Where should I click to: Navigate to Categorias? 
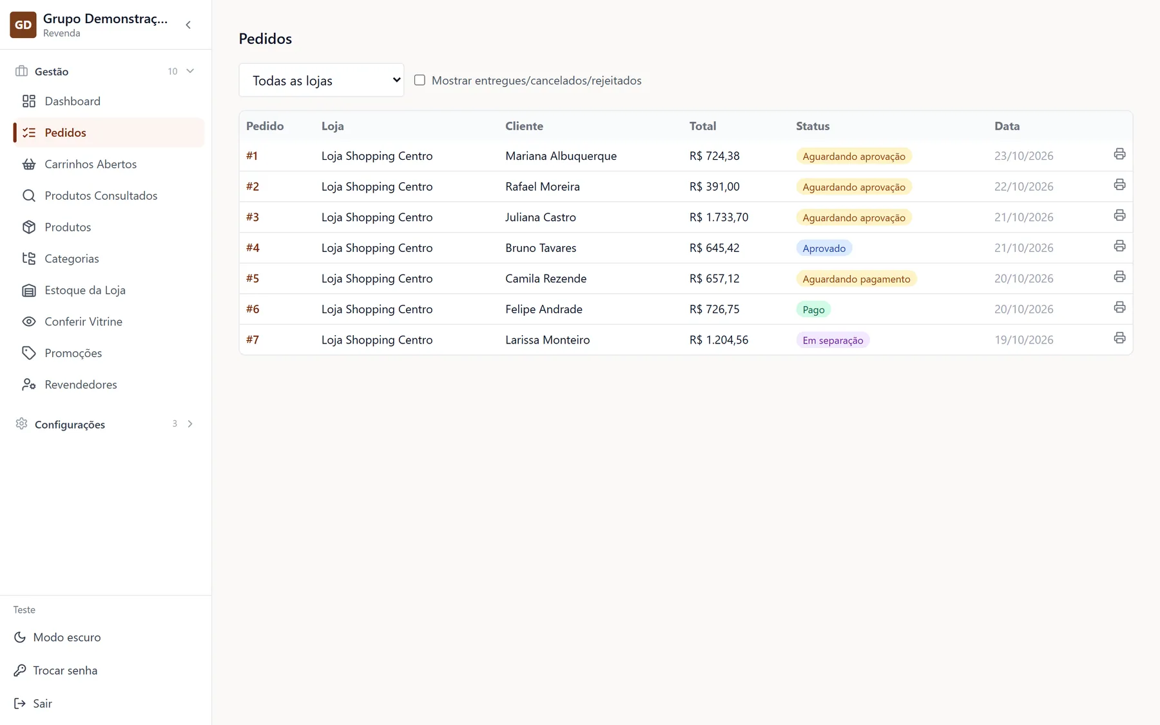click(108, 259)
